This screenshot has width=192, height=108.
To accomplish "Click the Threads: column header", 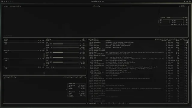I will 164,41.
